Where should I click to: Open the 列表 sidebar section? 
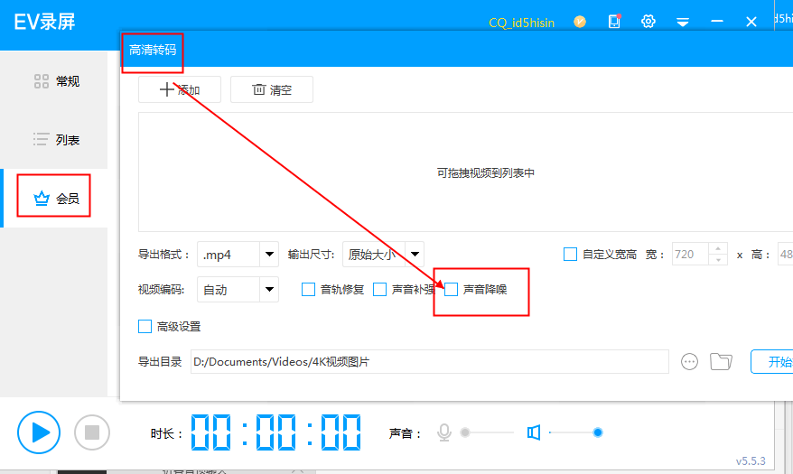(53, 139)
